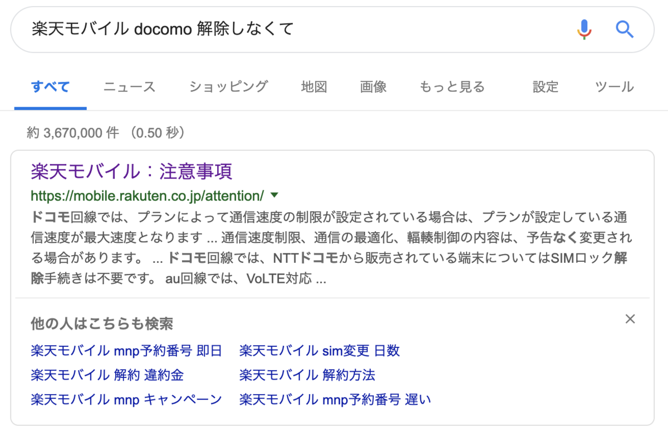
Task: Open the ツール options
Action: 615,87
